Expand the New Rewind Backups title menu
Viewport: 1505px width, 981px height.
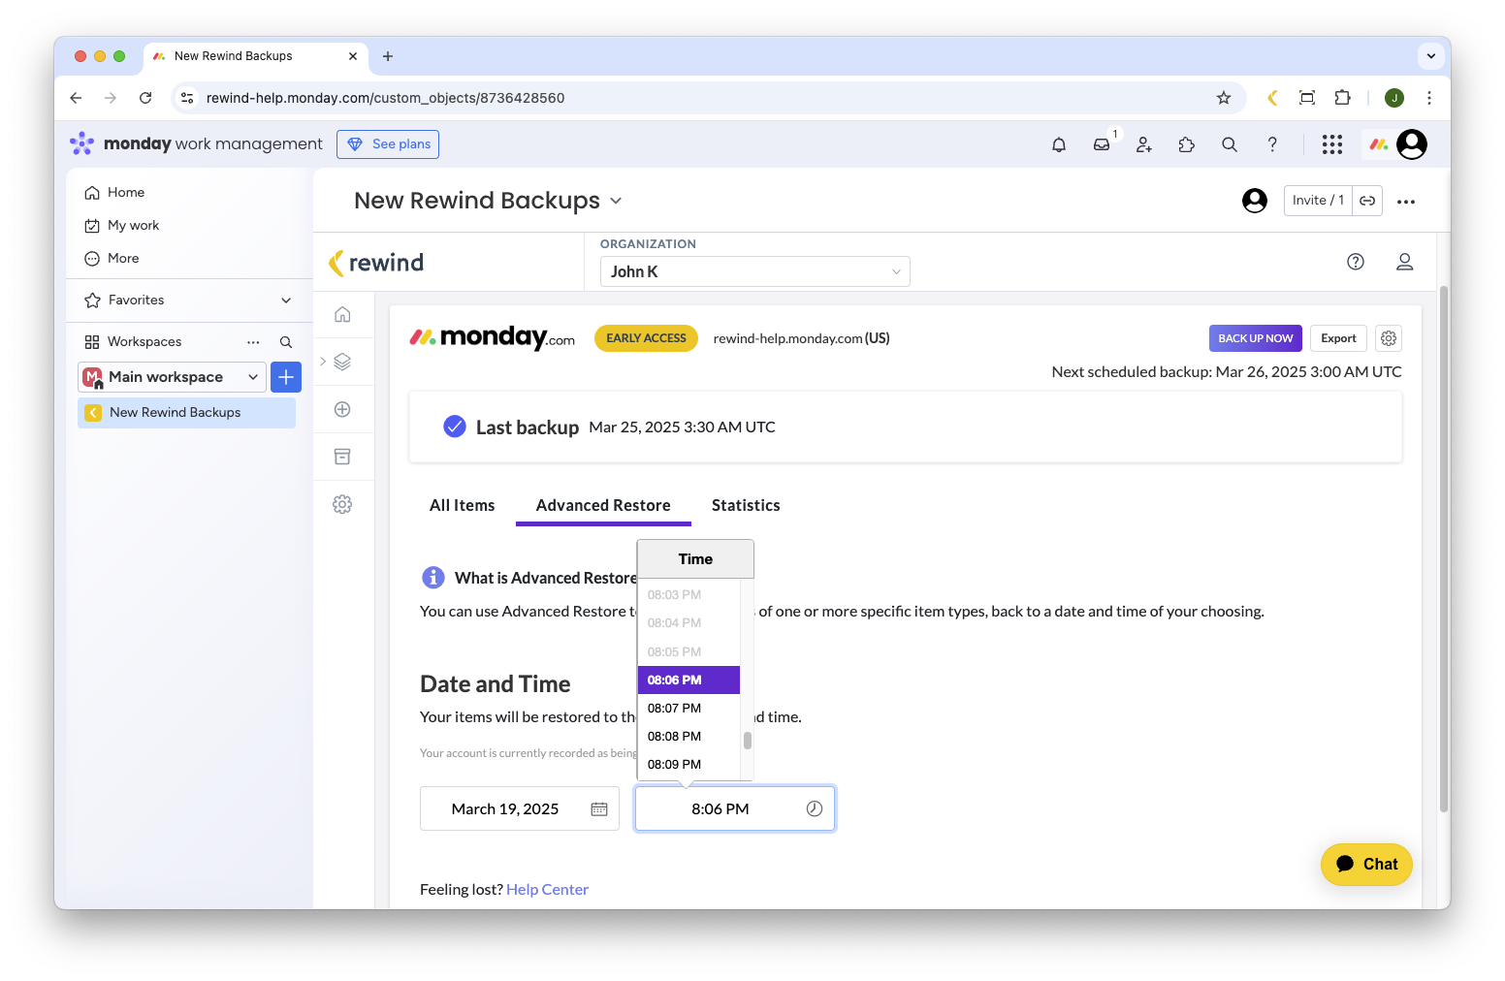[616, 202]
